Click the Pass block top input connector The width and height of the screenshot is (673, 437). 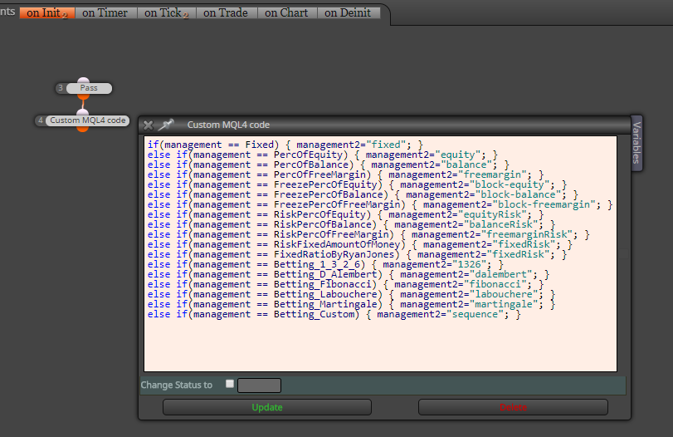(x=83, y=81)
